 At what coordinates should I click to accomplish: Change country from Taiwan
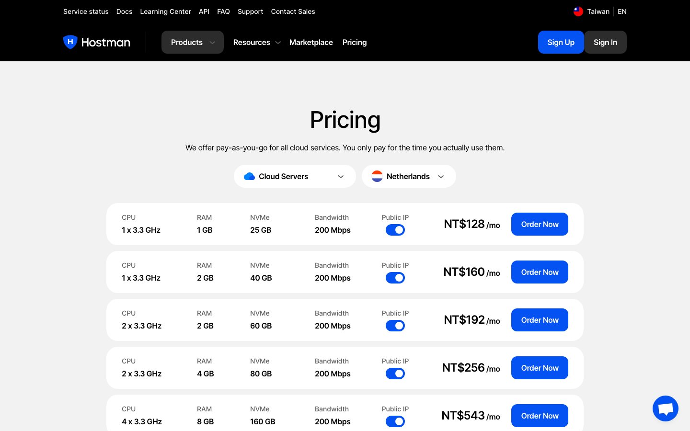tap(592, 11)
